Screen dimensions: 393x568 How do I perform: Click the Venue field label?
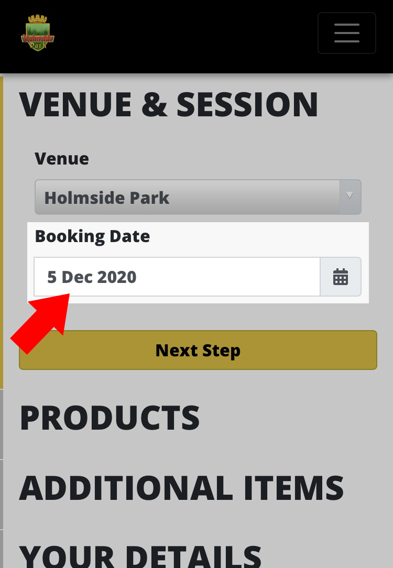pos(62,159)
